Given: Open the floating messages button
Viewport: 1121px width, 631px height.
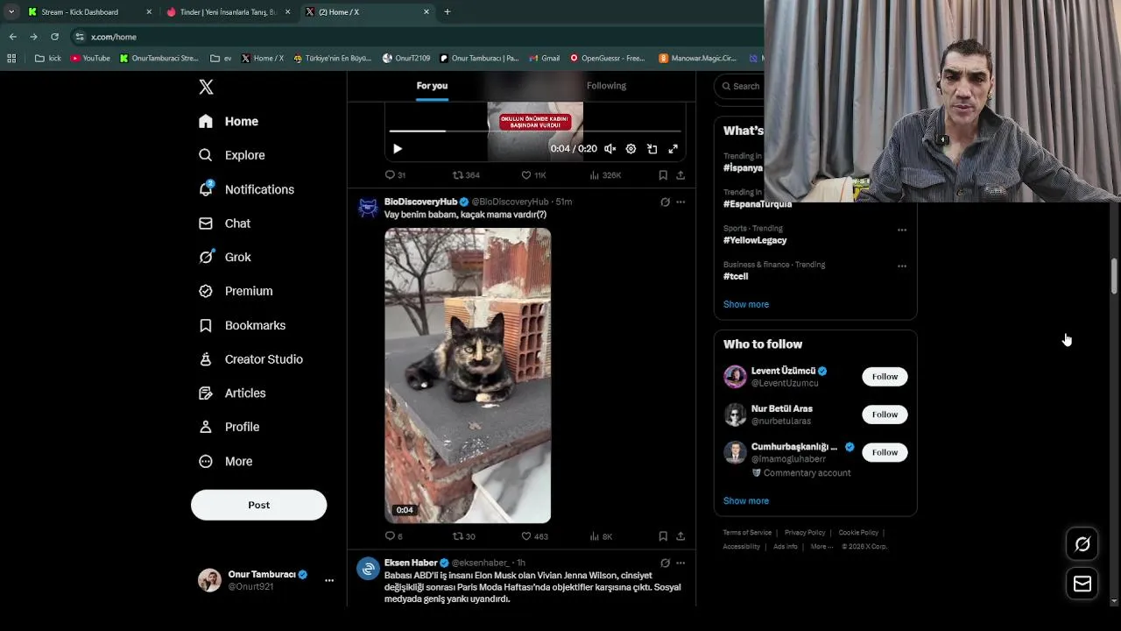Looking at the screenshot, I should (x=1082, y=584).
